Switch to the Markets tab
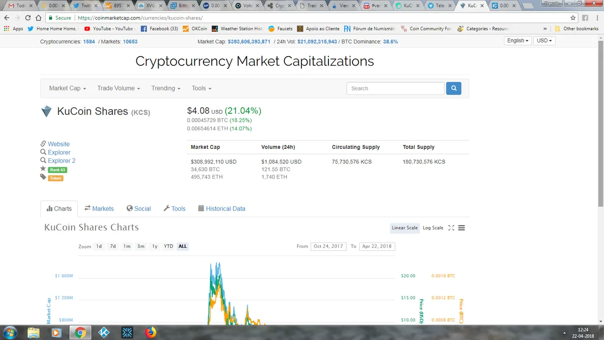 coord(99,209)
